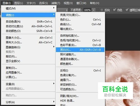Viewport: 140px width, 106px height.
Task: Open the mode combo box left of 不透明度
Action: click(x=62, y=10)
